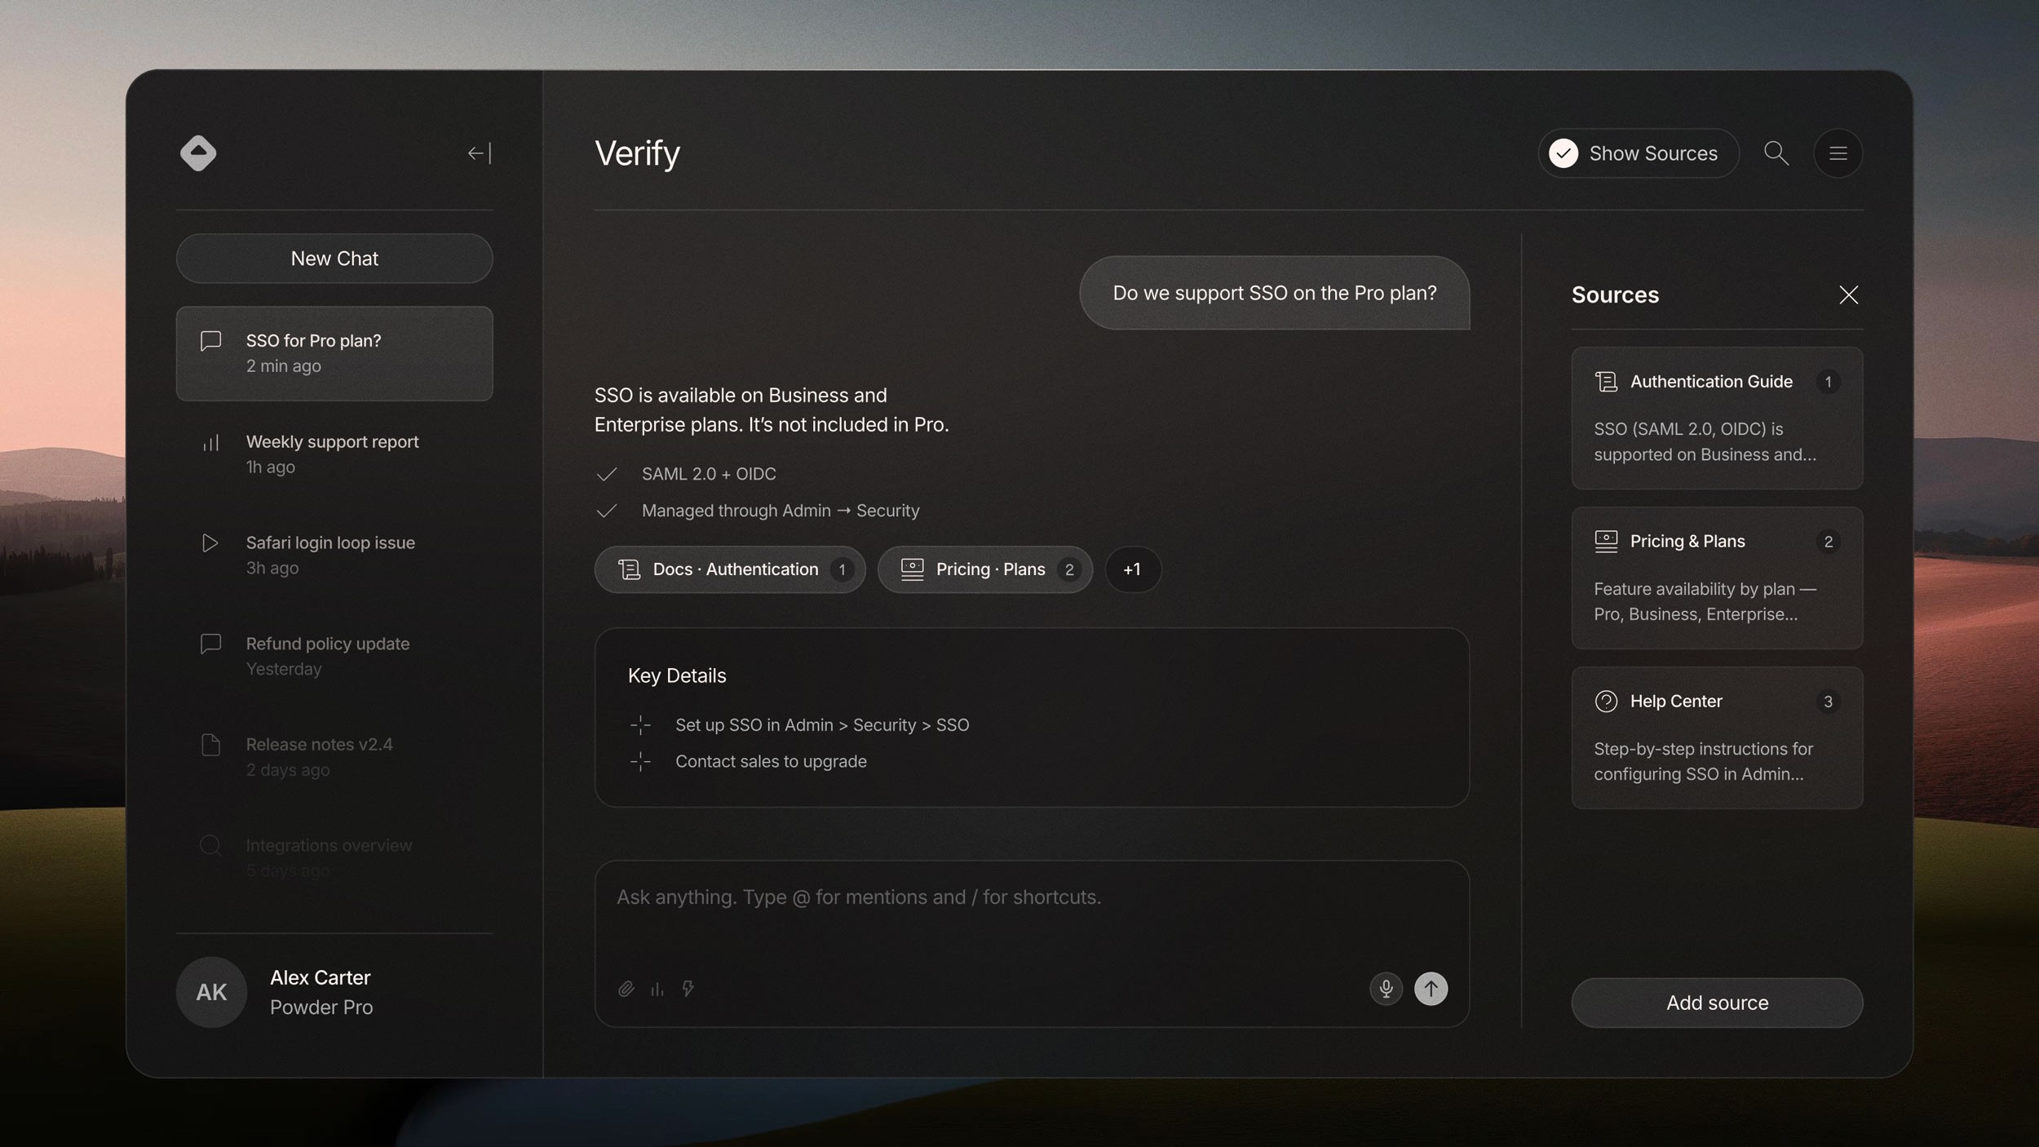Click the Add source button
This screenshot has height=1147, width=2039.
tap(1717, 1003)
